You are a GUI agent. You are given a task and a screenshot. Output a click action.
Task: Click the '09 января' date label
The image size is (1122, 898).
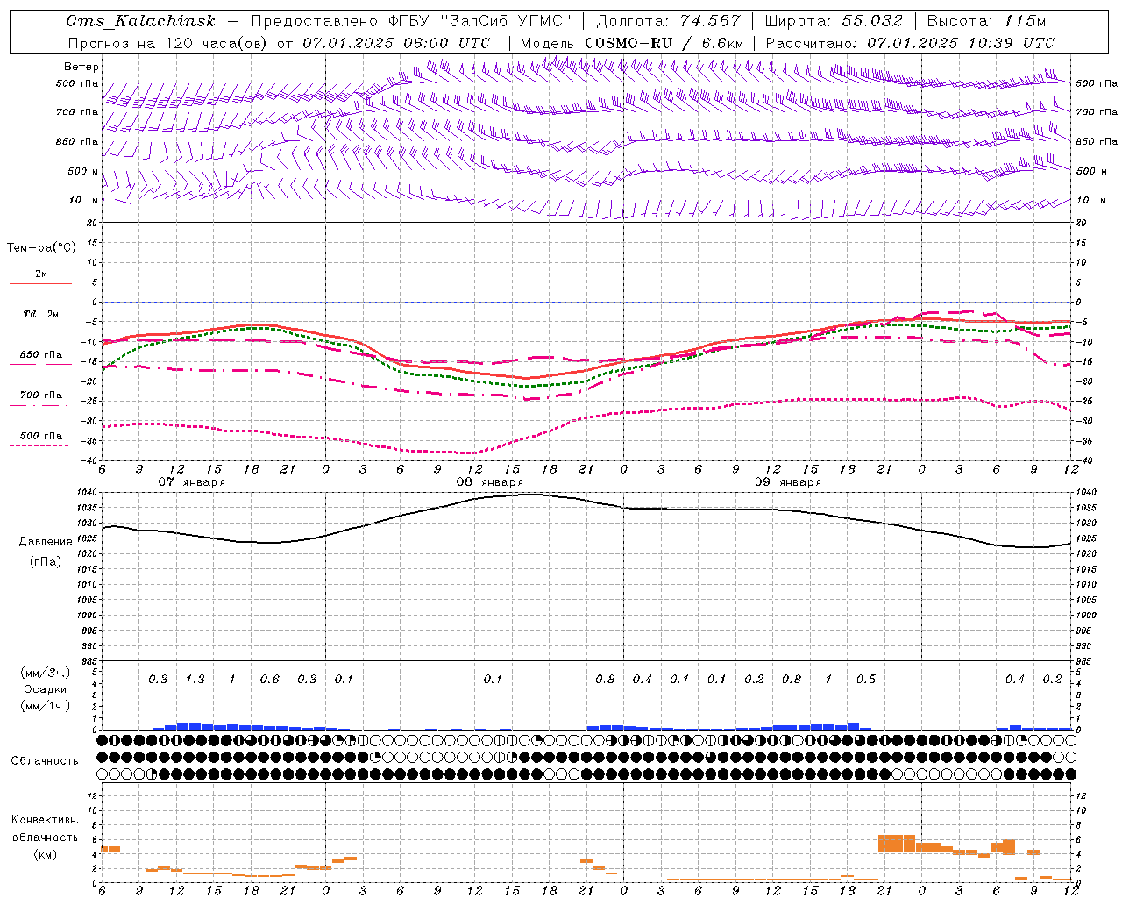coord(788,482)
